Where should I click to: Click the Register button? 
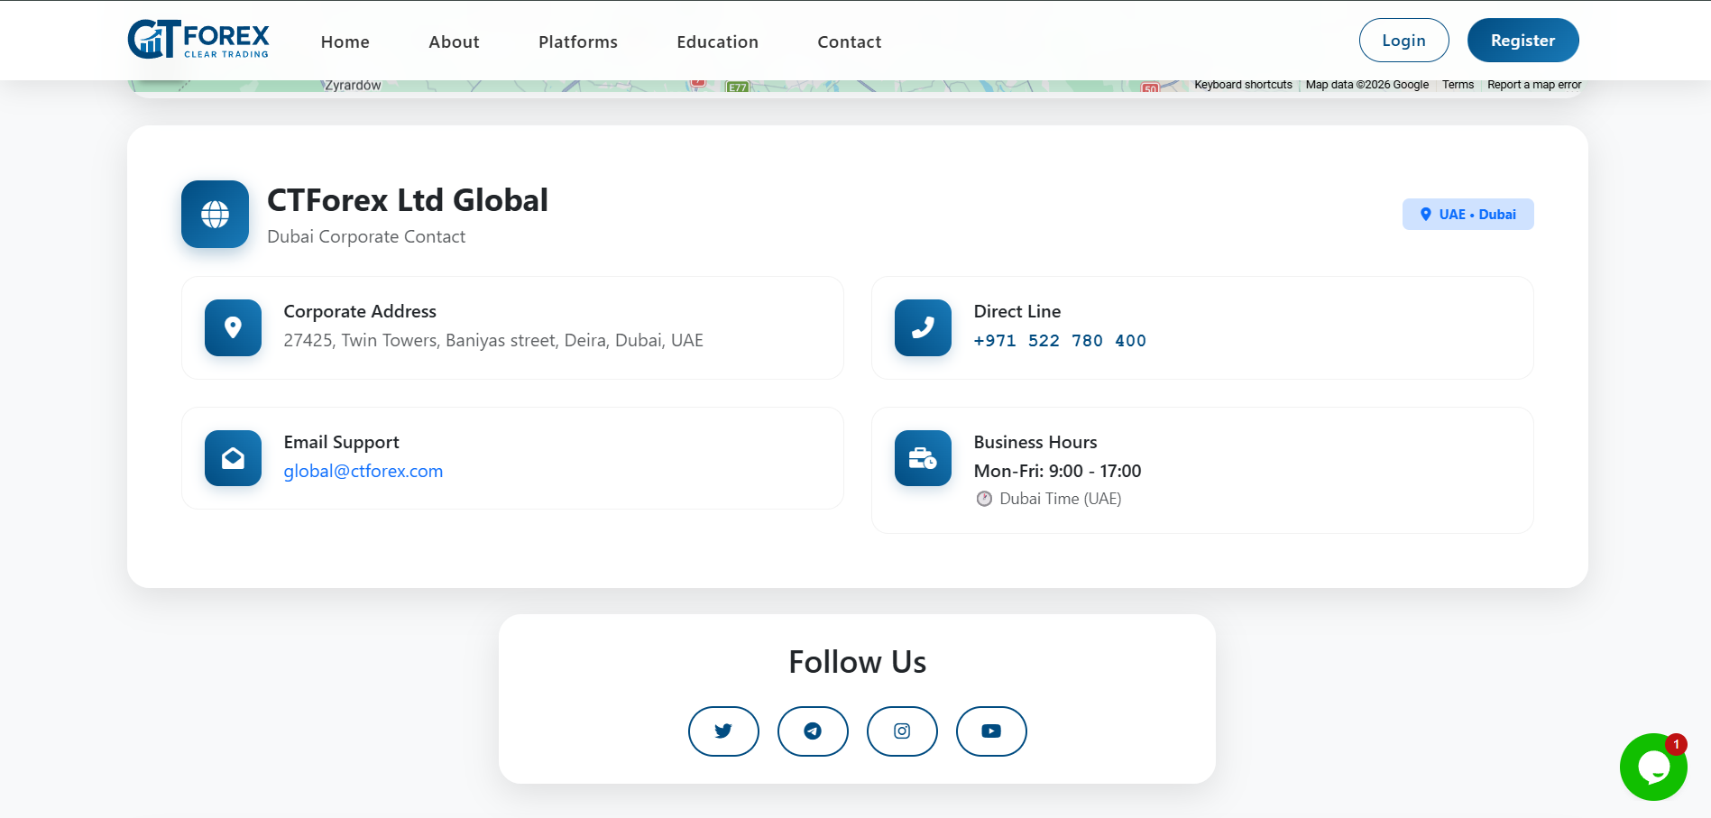tap(1523, 41)
